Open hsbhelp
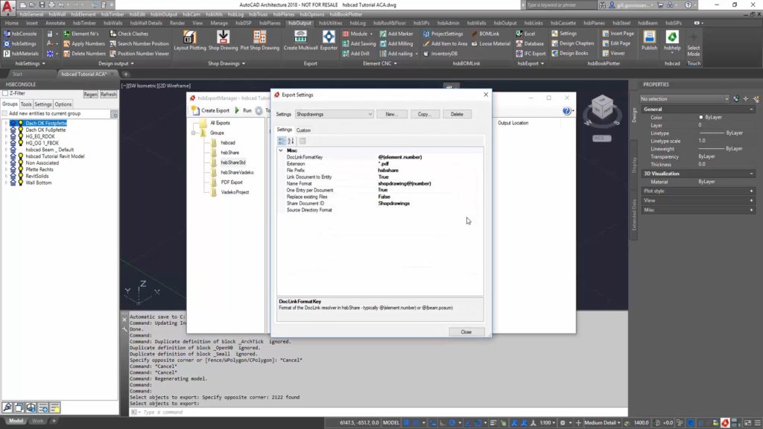 pos(672,40)
